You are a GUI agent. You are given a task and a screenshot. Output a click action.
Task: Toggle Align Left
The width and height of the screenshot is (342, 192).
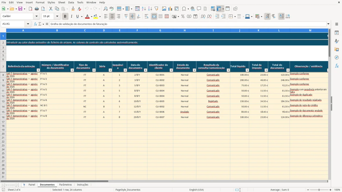click(106, 16)
